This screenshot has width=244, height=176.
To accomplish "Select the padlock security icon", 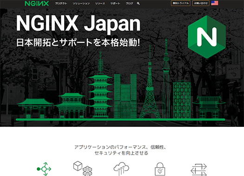I will (x=160, y=169).
